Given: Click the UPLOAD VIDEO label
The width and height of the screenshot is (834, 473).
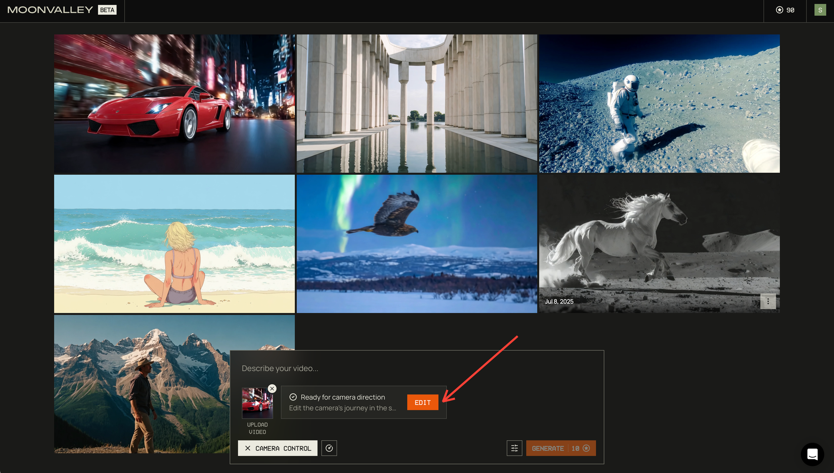Looking at the screenshot, I should coord(257,428).
